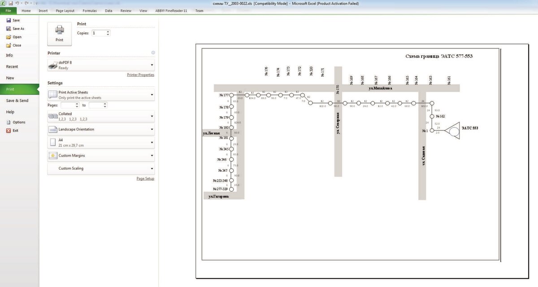The image size is (538, 287).
Task: Open the Page Layout tab
Action: [x=65, y=10]
